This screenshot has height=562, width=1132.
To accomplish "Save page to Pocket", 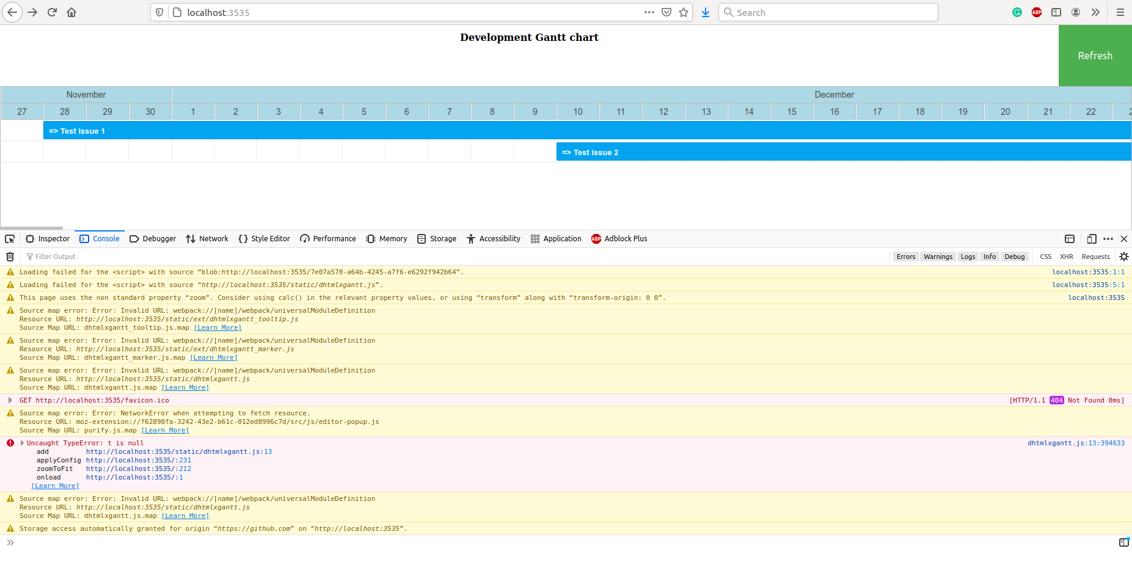I will (666, 12).
